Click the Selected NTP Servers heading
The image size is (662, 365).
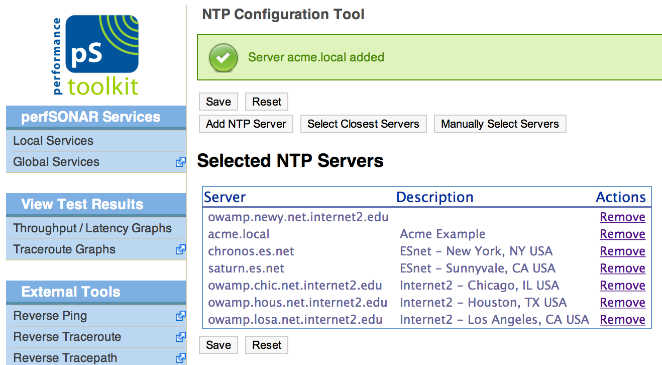290,161
